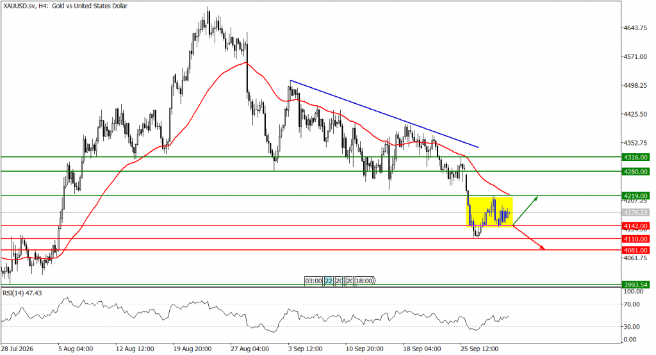
Task: Click the green 4280.00 price label
Action: [x=635, y=172]
